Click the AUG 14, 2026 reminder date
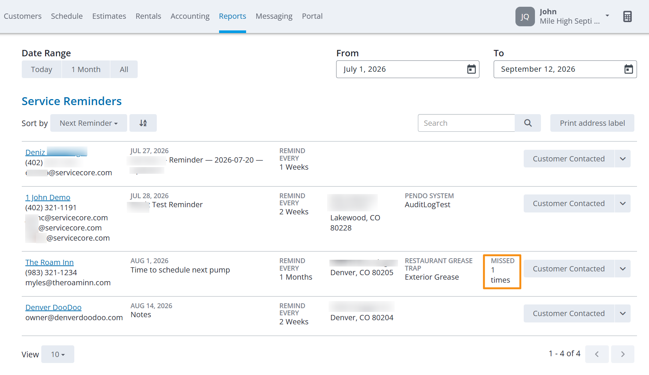 pos(151,306)
